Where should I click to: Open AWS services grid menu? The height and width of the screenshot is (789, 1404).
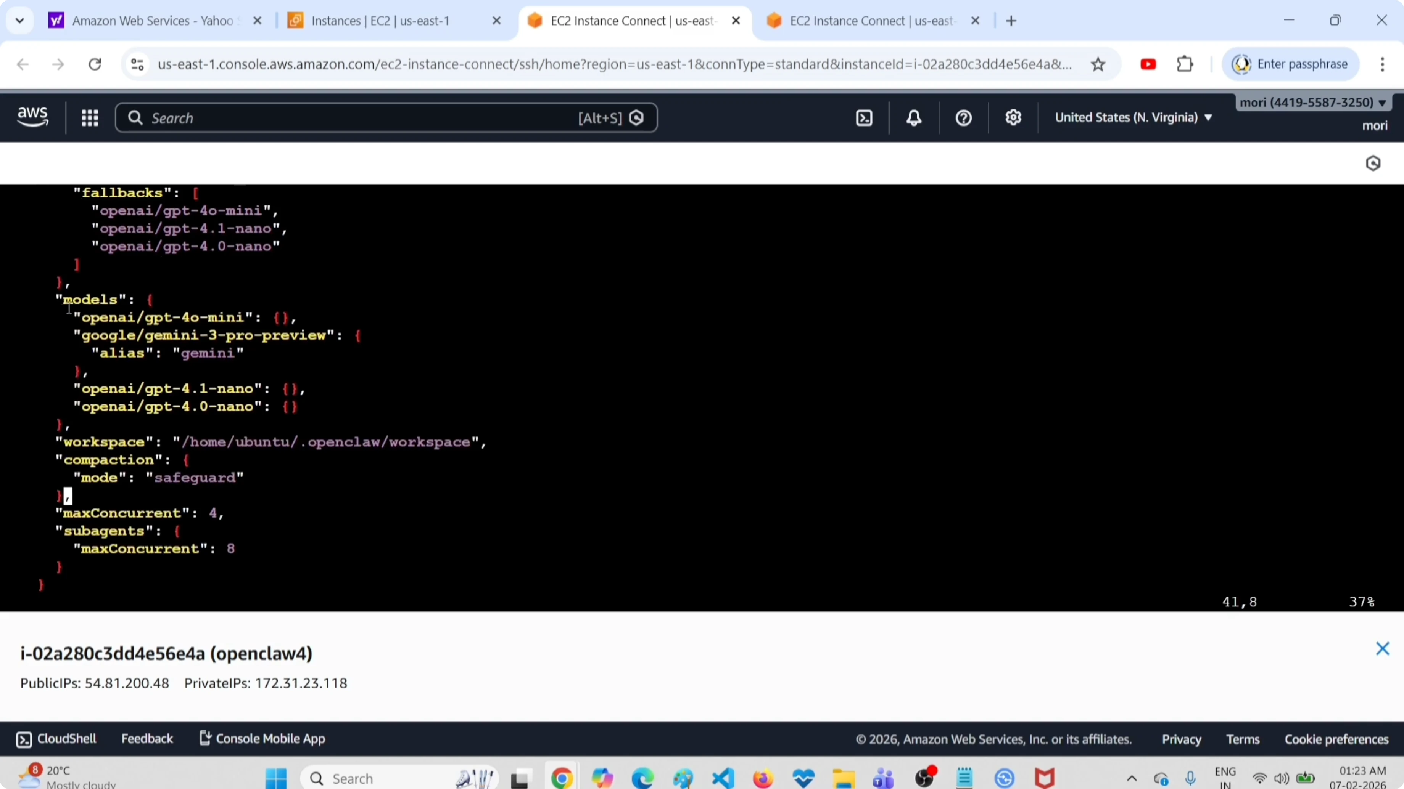tap(90, 118)
